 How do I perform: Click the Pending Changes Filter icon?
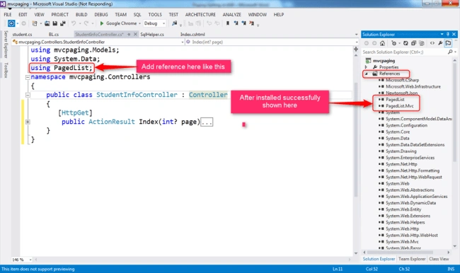tap(393, 43)
